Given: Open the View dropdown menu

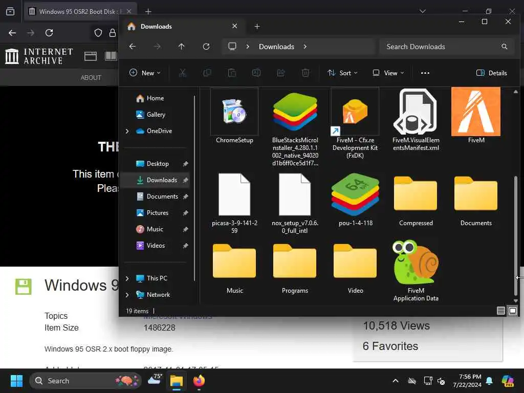Looking at the screenshot, I should coord(389,73).
